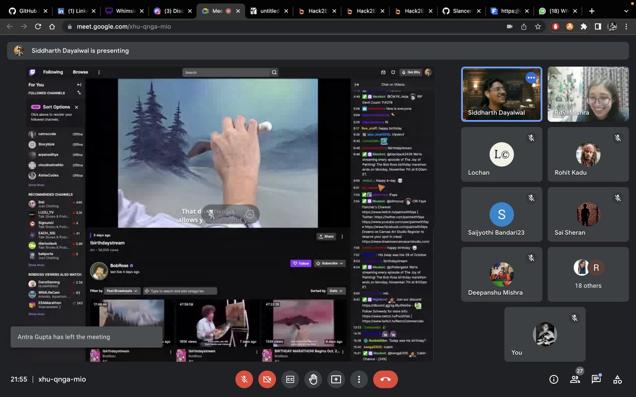Leave the call with red hang-up button
This screenshot has width=636, height=397.
(385, 379)
